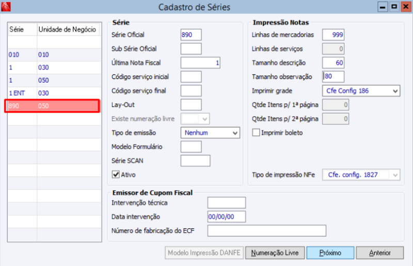Select series 1 row with unit 030
413x266 pixels.
(55, 68)
